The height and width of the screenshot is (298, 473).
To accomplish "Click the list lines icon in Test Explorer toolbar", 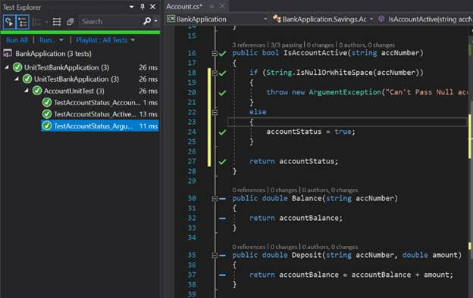I will (57, 22).
